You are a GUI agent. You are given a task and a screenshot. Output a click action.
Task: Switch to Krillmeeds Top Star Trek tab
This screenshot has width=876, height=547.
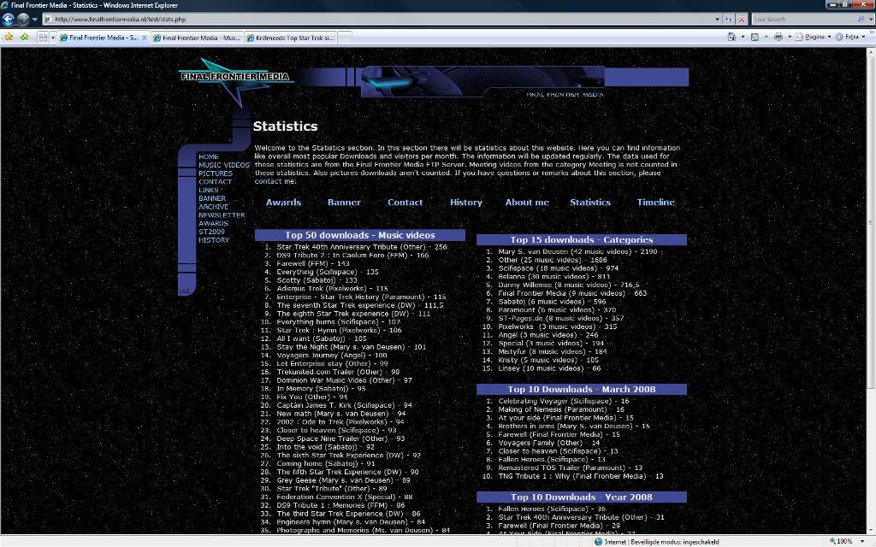pyautogui.click(x=290, y=38)
